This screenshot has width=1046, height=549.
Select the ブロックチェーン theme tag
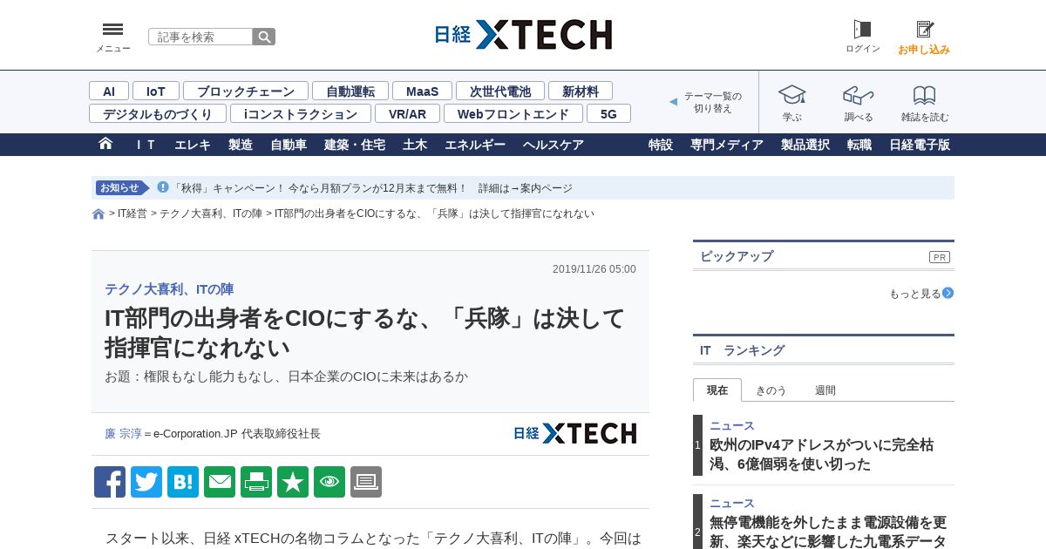(x=246, y=91)
